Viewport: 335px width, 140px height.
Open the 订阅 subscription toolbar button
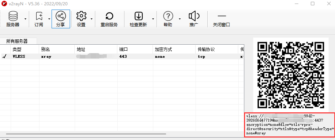[39, 19]
